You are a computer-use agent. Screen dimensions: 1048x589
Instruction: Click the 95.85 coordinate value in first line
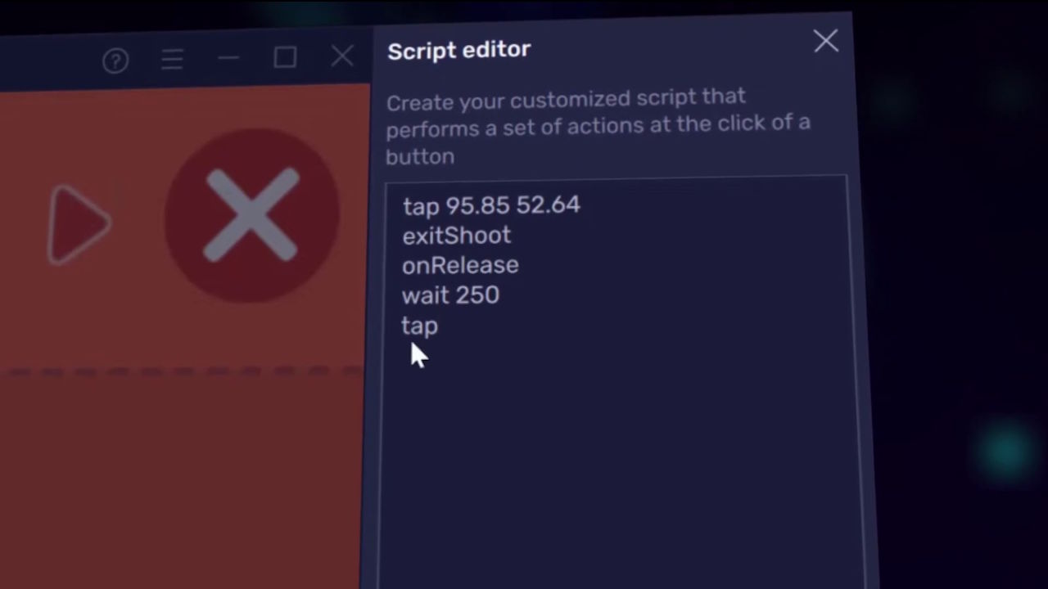pyautogui.click(x=477, y=206)
